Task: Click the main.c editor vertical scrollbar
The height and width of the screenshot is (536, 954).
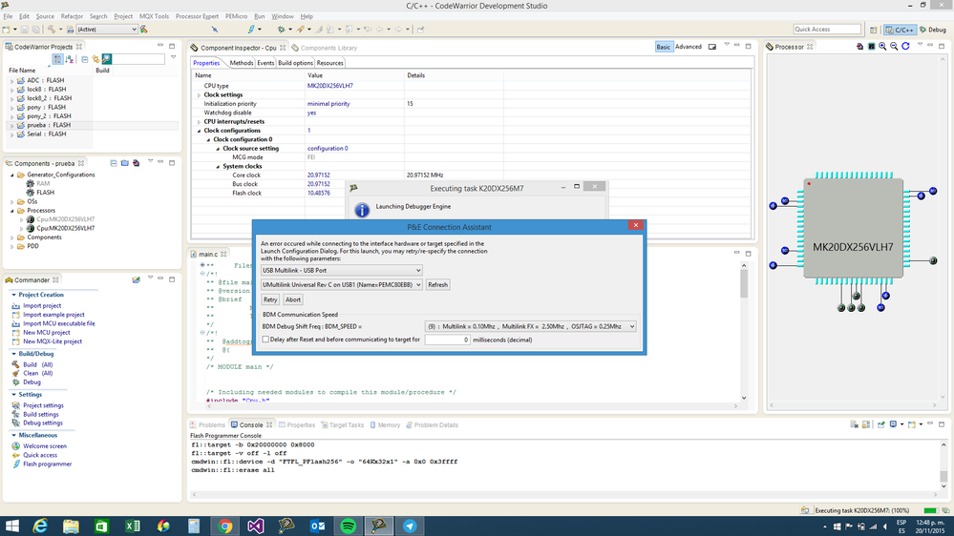Action: coord(744,283)
